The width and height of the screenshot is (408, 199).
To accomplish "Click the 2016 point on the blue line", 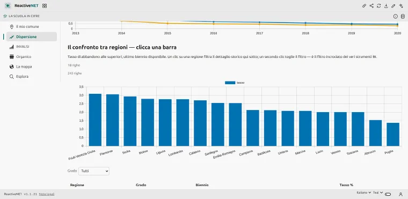I will [x=214, y=22].
